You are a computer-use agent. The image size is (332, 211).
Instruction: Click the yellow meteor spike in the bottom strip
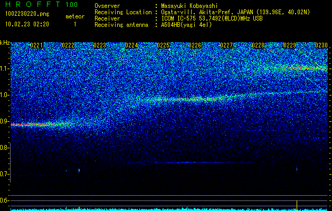[x=297, y=206]
